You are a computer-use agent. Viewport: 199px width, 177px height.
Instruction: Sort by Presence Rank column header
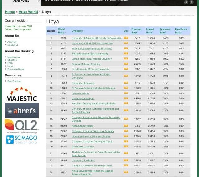(x=136, y=31)
